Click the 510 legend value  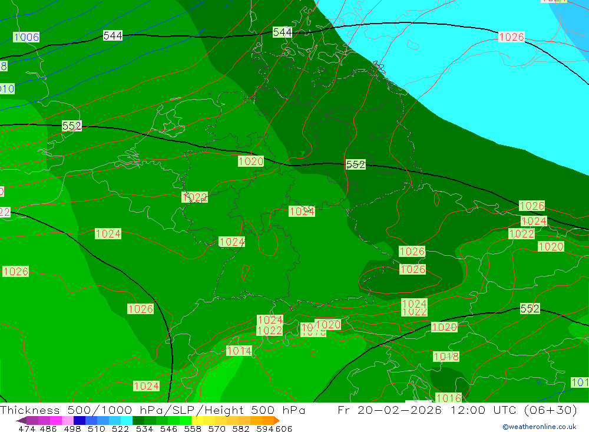(x=96, y=429)
